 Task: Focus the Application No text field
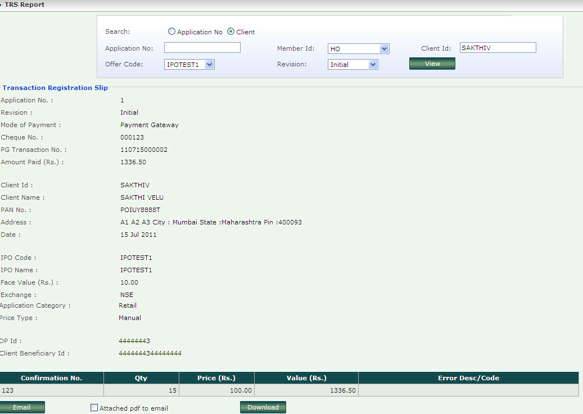(202, 48)
